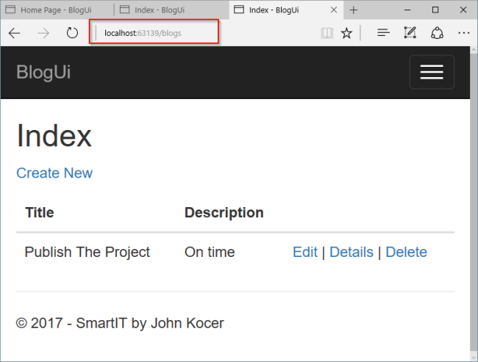Make a web note with pen icon
Viewport: 478px width, 362px height.
click(x=410, y=32)
